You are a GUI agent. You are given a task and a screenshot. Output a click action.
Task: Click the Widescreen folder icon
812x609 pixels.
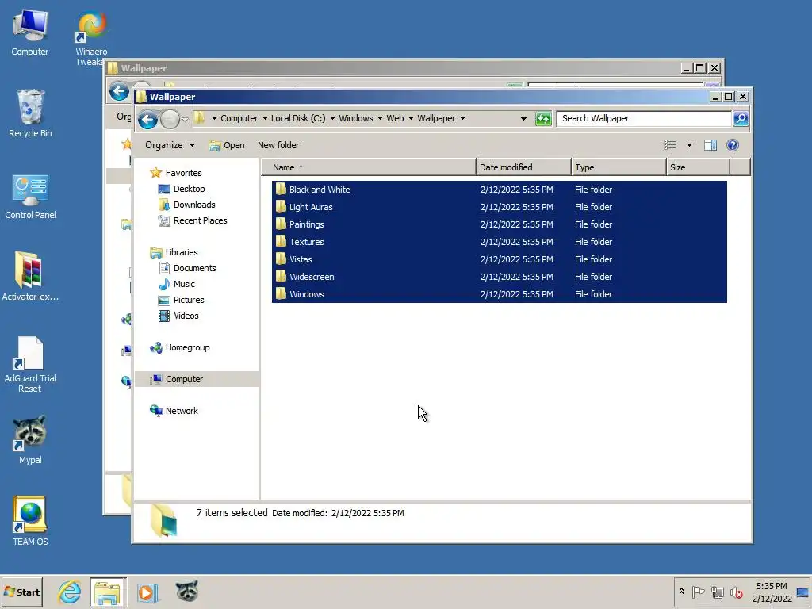281,277
